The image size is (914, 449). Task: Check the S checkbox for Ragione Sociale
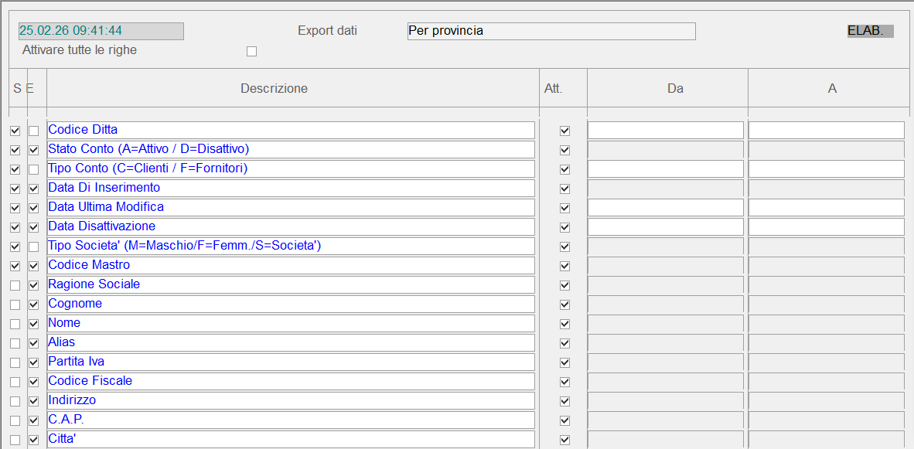point(15,285)
